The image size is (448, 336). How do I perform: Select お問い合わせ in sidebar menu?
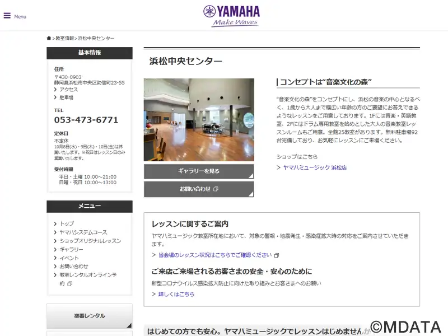[x=74, y=267]
